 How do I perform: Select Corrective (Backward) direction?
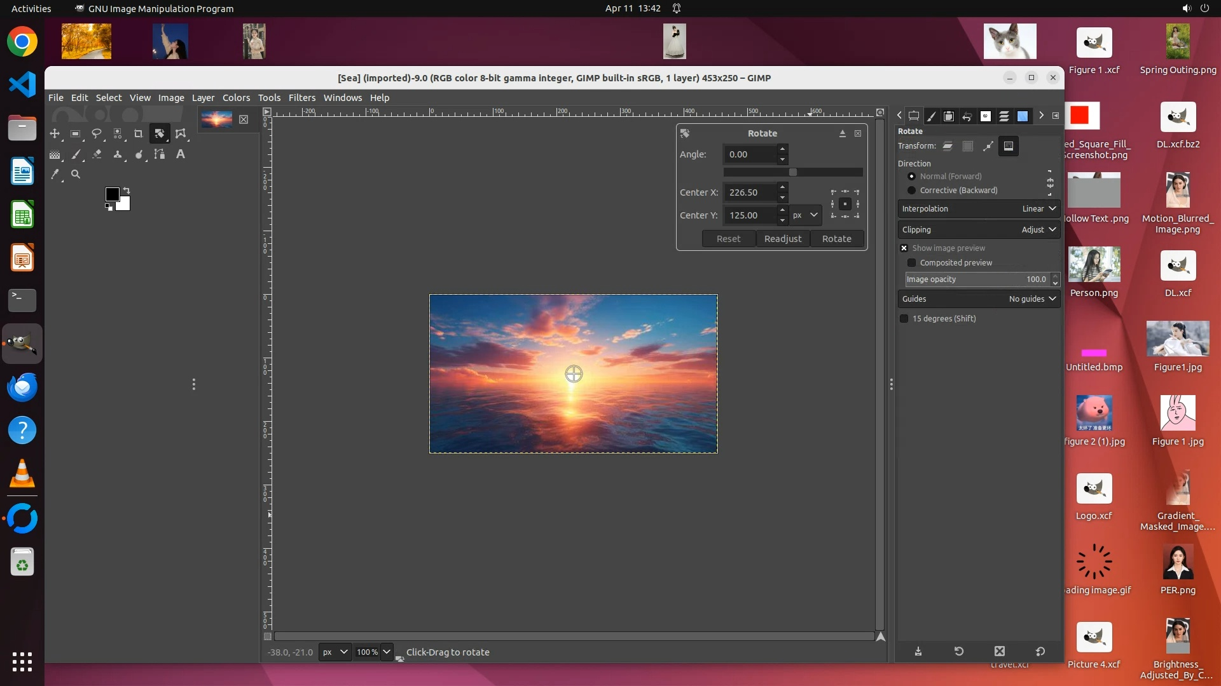[912, 191]
